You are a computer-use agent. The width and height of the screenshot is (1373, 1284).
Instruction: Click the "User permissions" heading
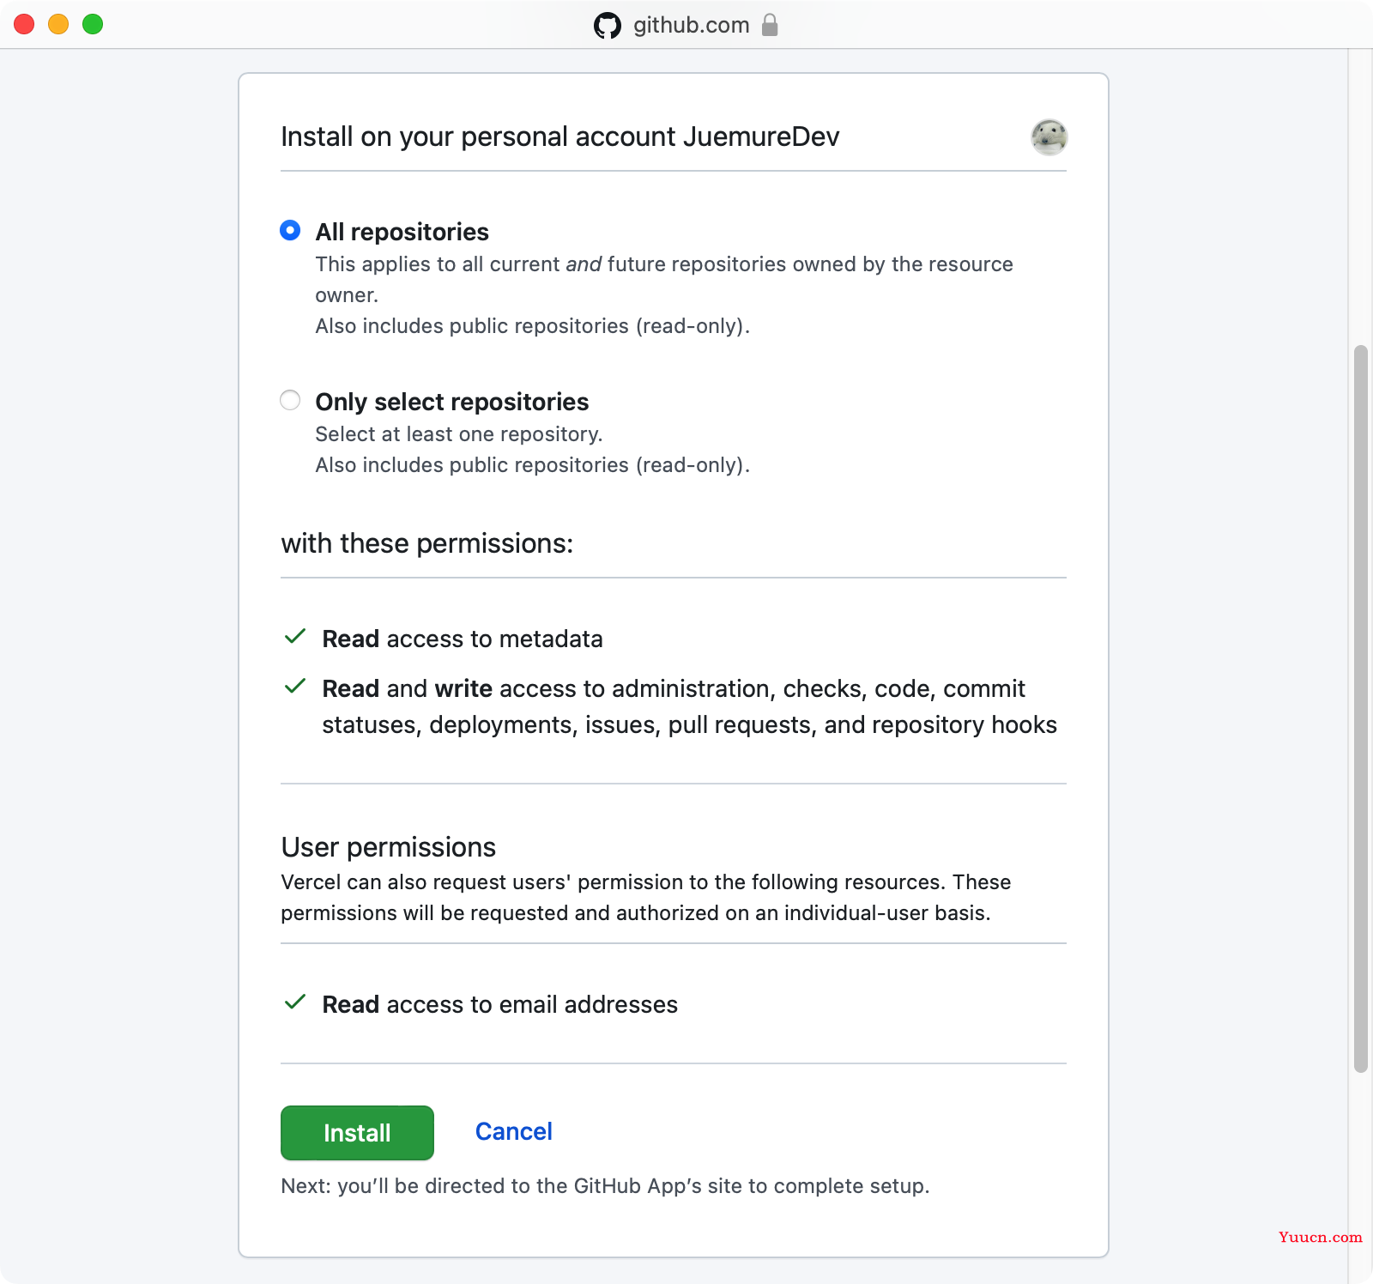[x=389, y=847]
